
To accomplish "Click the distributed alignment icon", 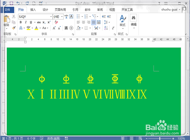I will [99, 22].
